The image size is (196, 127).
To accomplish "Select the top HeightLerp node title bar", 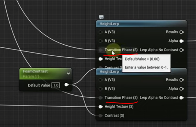I will point(141,24).
